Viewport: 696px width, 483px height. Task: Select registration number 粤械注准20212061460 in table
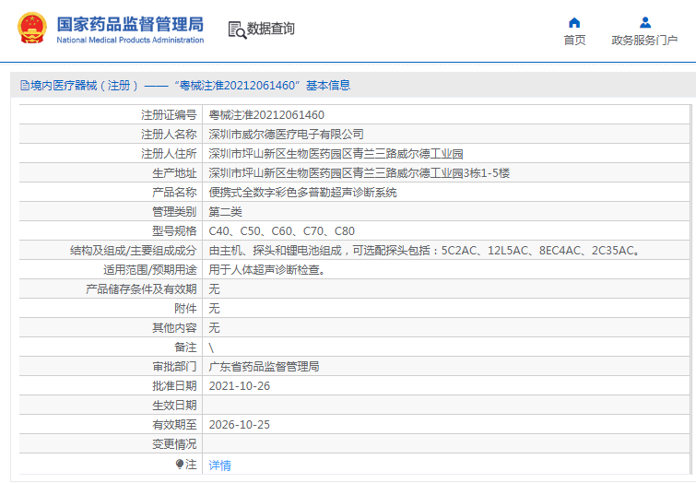coord(266,115)
